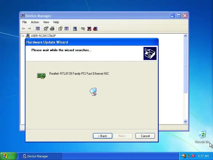Click the Help toolbar icon
213x160 pixels.
(x=60, y=29)
